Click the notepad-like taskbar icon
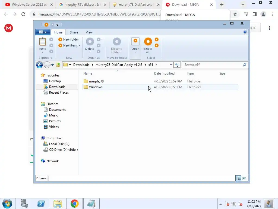 pyautogui.click(x=91, y=204)
